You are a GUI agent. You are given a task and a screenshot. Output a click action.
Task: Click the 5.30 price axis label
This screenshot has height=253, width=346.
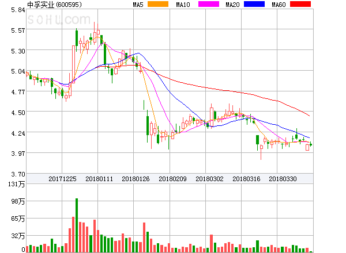pos(18,51)
